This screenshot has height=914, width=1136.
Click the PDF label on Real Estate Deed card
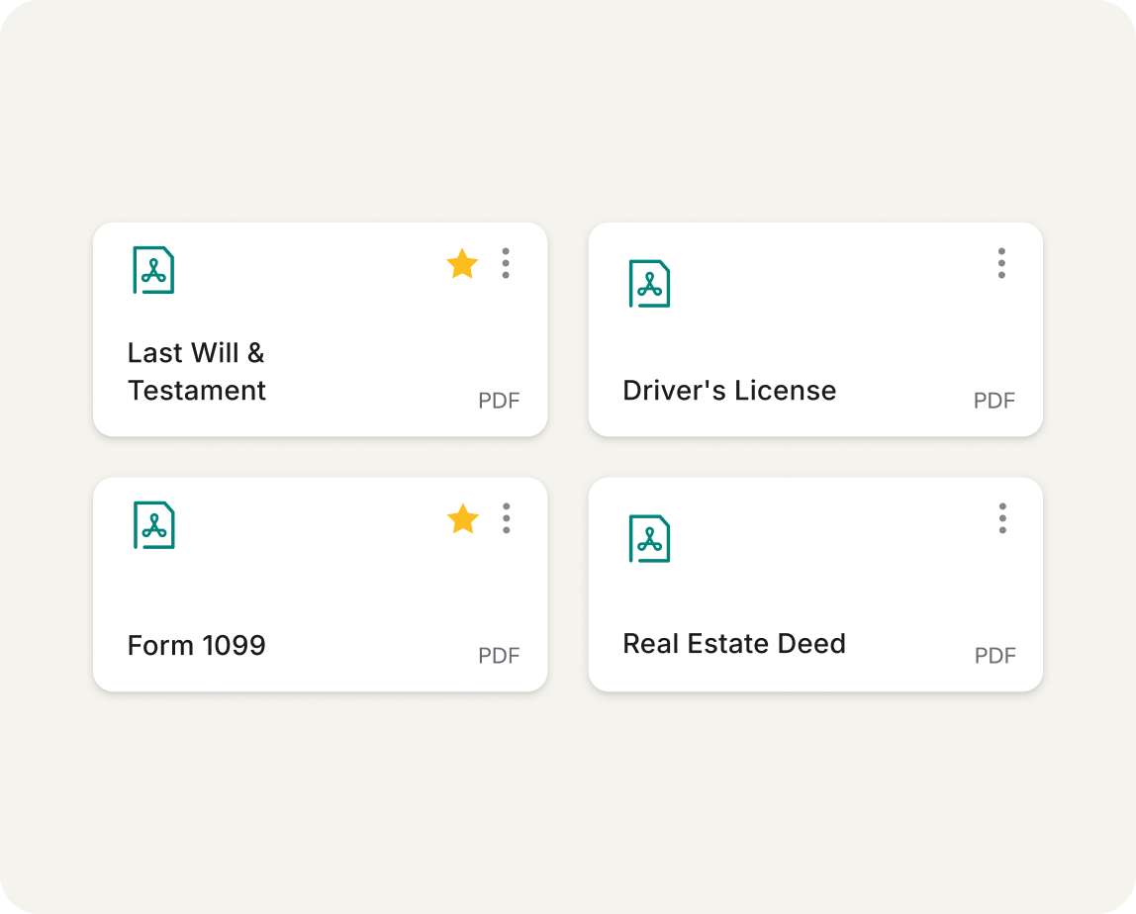(x=994, y=656)
